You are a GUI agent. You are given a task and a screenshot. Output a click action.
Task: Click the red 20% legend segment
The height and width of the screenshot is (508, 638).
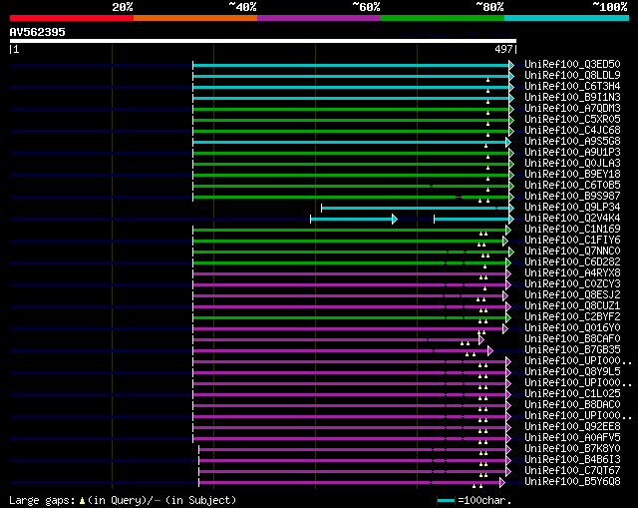pyautogui.click(x=72, y=18)
